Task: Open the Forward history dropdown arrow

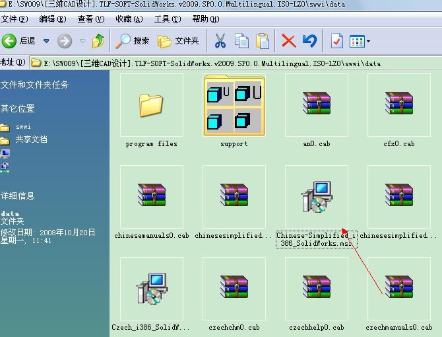Action: 82,41
